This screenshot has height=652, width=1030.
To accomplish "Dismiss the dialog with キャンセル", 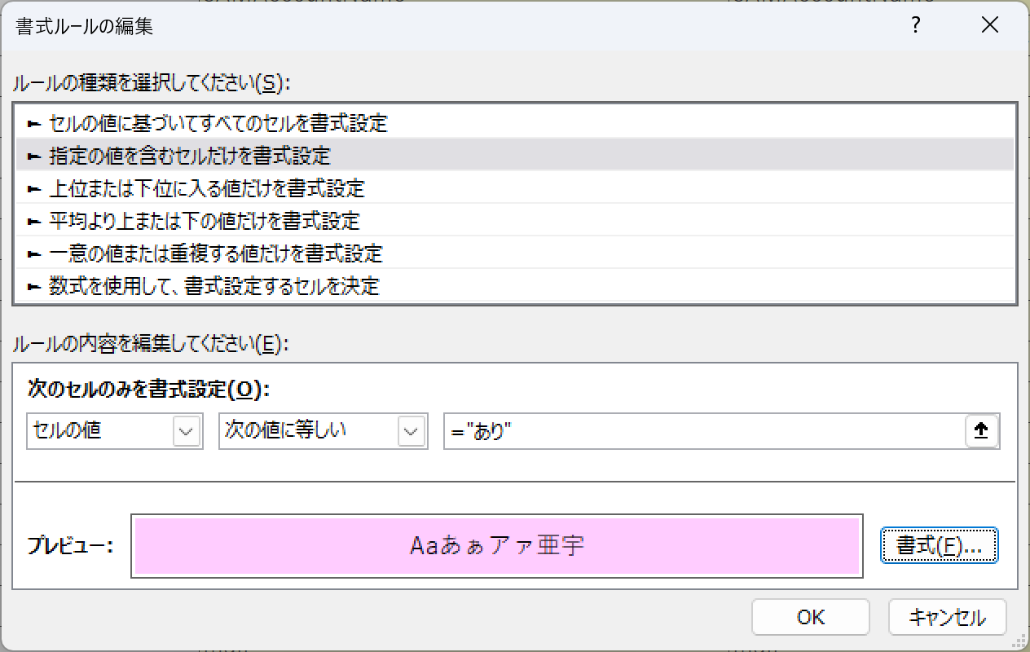I will (x=947, y=617).
